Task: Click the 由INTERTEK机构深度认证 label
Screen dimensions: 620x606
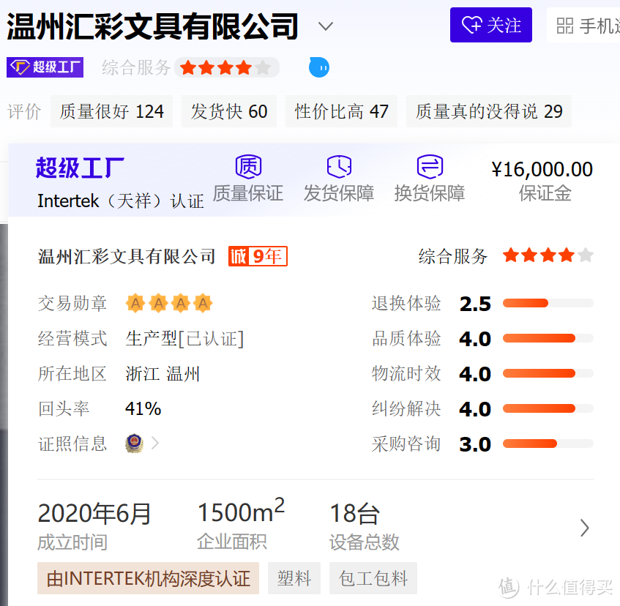Action: click(148, 578)
